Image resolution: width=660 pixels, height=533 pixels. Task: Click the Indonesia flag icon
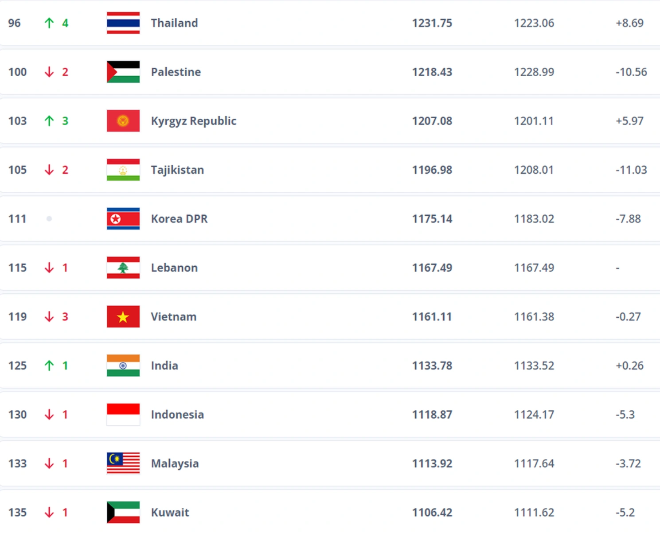pyautogui.click(x=123, y=415)
